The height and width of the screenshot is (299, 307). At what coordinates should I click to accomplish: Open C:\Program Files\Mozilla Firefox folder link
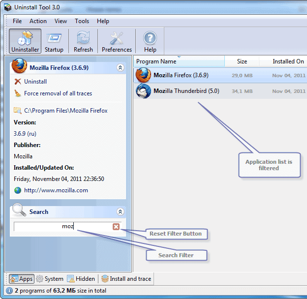pyautogui.click(x=66, y=111)
